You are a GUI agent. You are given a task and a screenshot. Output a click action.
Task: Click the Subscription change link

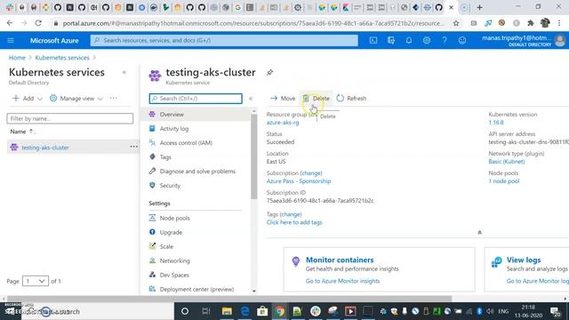point(311,173)
